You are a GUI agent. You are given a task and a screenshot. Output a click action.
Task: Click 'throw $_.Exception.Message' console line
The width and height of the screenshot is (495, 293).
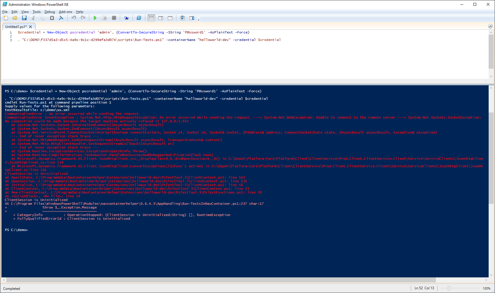click(x=70, y=207)
